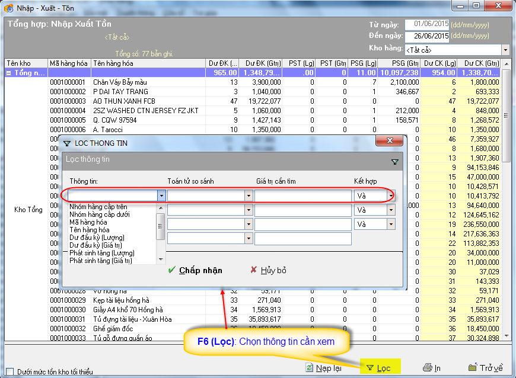Click the Lọc filter button in bottom bar
516x378 pixels.
coord(378,368)
